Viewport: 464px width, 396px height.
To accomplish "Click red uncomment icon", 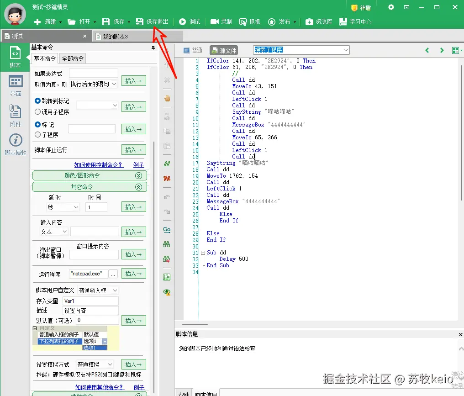I will click(167, 178).
